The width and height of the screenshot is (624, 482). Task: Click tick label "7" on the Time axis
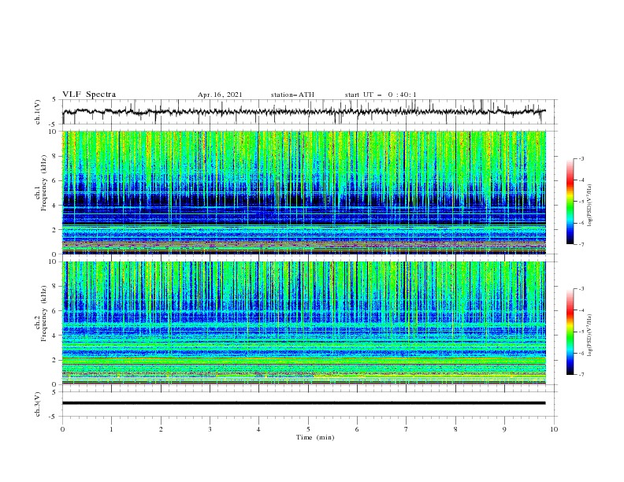[406, 429]
